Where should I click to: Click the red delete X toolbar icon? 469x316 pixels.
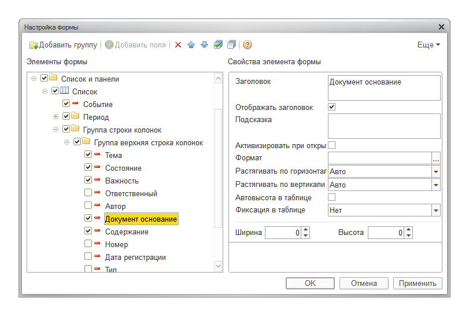pyautogui.click(x=178, y=45)
